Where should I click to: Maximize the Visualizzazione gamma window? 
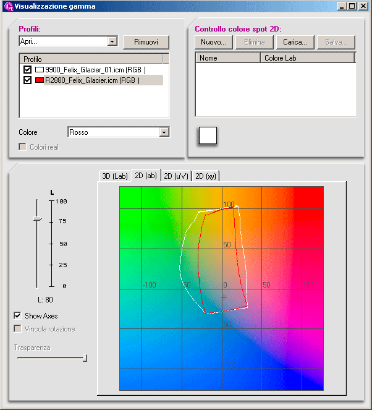(352, 6)
